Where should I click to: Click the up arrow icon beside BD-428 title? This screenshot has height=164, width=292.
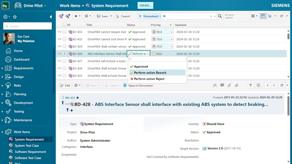63,103
